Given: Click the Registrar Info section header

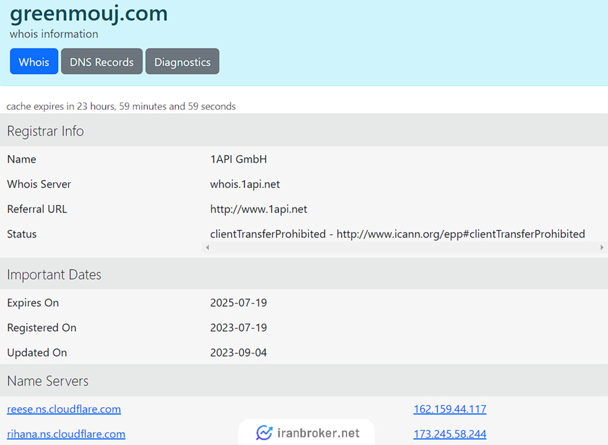Looking at the screenshot, I should click(304, 131).
